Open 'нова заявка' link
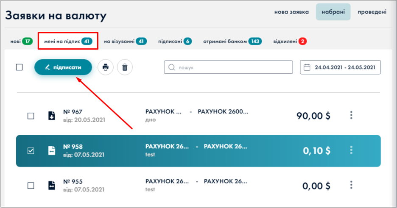Viewport: 397px width, 208px height. tap(291, 12)
